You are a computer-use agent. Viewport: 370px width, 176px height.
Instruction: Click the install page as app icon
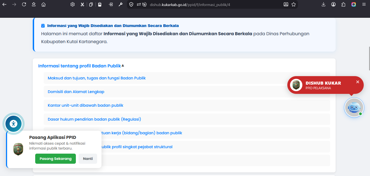point(286,4)
